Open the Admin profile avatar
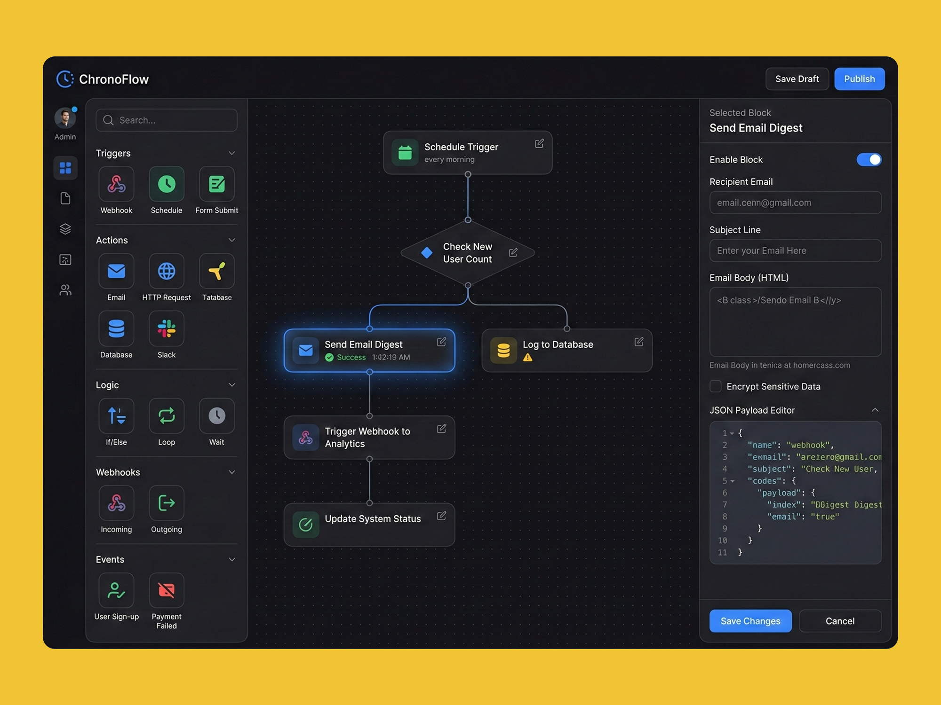This screenshot has height=705, width=941. click(x=65, y=117)
